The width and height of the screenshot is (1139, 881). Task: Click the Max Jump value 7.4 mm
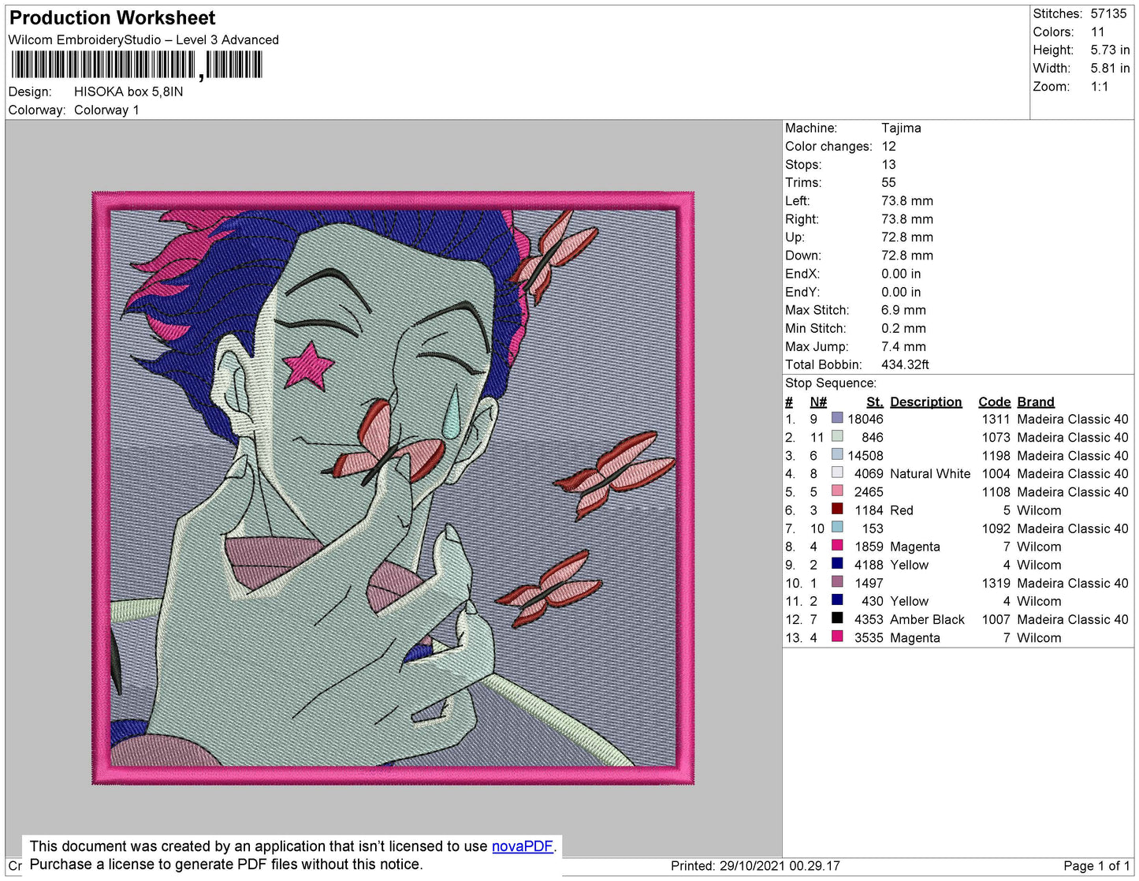[x=903, y=346]
